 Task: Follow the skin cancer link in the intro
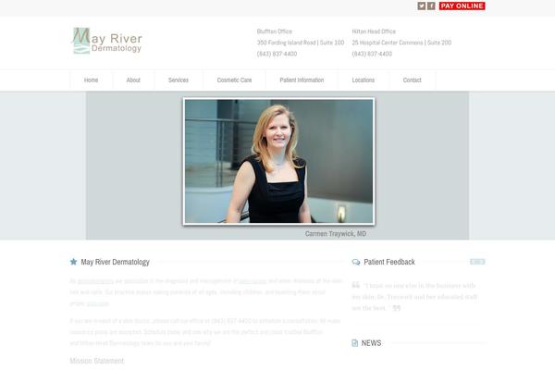pos(253,281)
